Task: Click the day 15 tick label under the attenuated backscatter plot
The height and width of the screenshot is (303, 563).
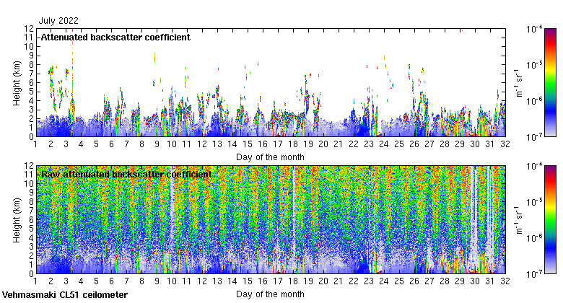Action: pos(248,144)
